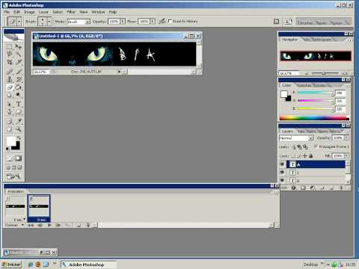Swap foreground and background colors
This screenshot has height=269, width=359.
point(19,137)
